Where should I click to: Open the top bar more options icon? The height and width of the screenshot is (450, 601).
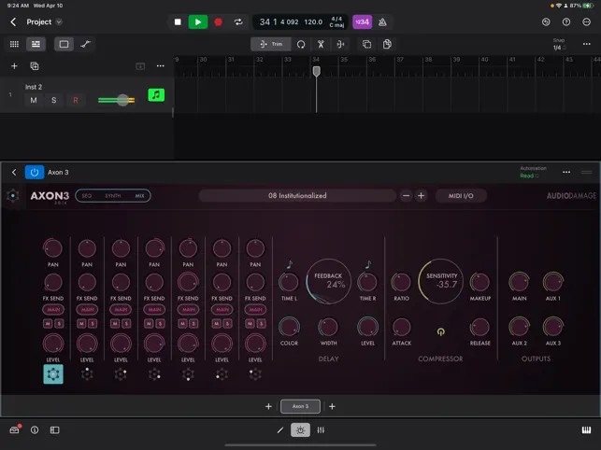click(x=586, y=22)
